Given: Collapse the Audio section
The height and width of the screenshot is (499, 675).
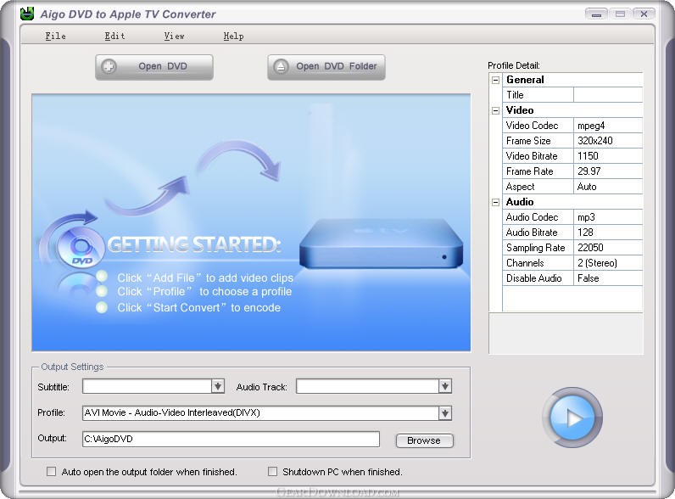Looking at the screenshot, I should tap(495, 202).
